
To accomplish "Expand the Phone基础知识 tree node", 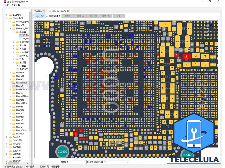I will tap(10, 22).
